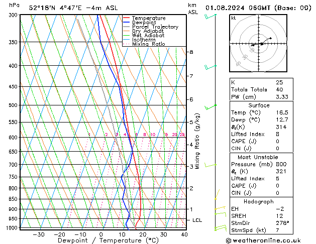Click the 'Dewpoint' legend entry
316x244 pixels.
click(x=144, y=23)
